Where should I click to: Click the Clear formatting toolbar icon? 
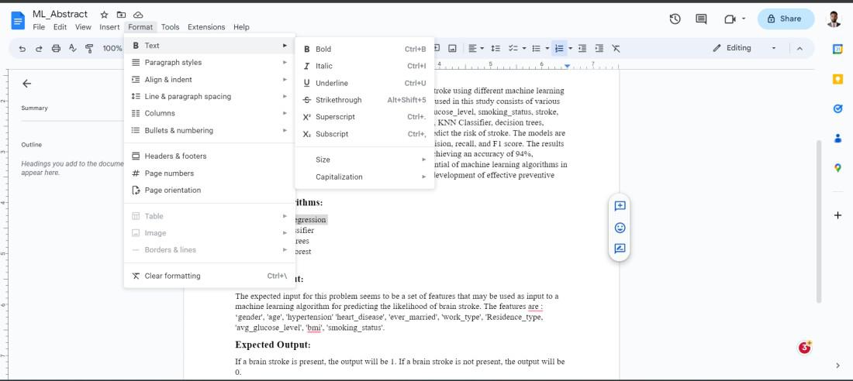point(616,48)
